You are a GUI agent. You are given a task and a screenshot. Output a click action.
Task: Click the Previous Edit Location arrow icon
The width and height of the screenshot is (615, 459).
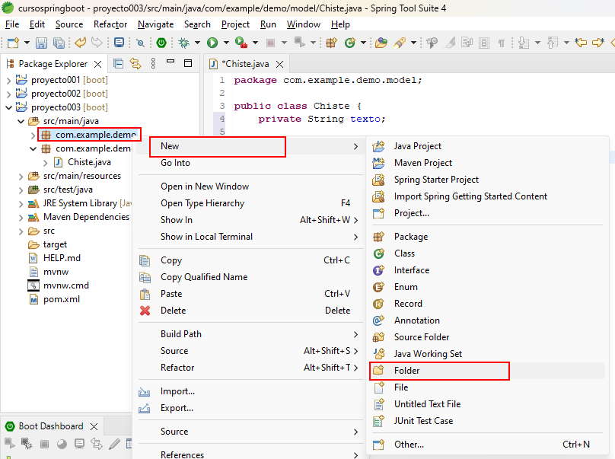[581, 43]
